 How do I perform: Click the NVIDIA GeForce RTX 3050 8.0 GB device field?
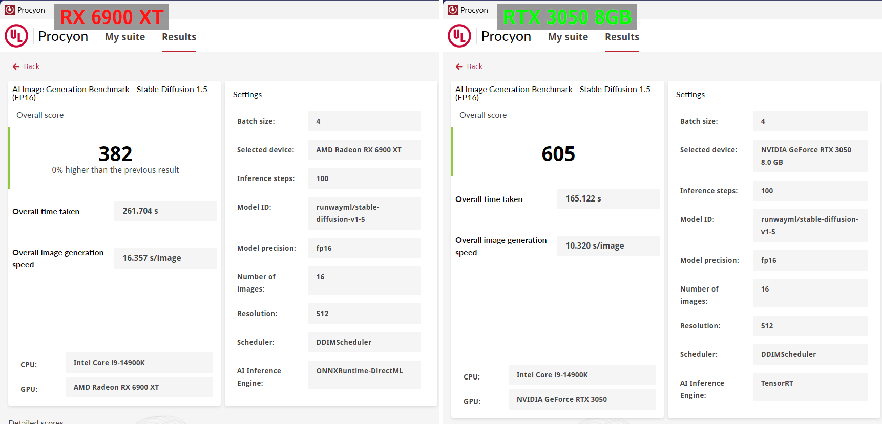[x=810, y=156]
